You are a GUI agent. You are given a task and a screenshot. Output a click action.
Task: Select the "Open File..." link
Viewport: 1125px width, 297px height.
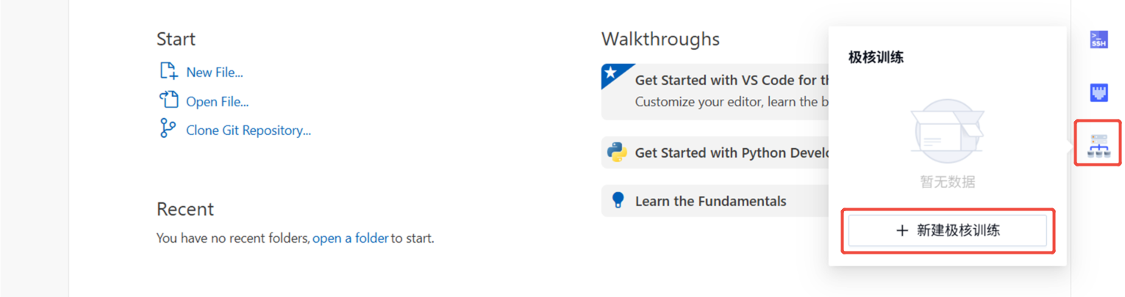[217, 101]
